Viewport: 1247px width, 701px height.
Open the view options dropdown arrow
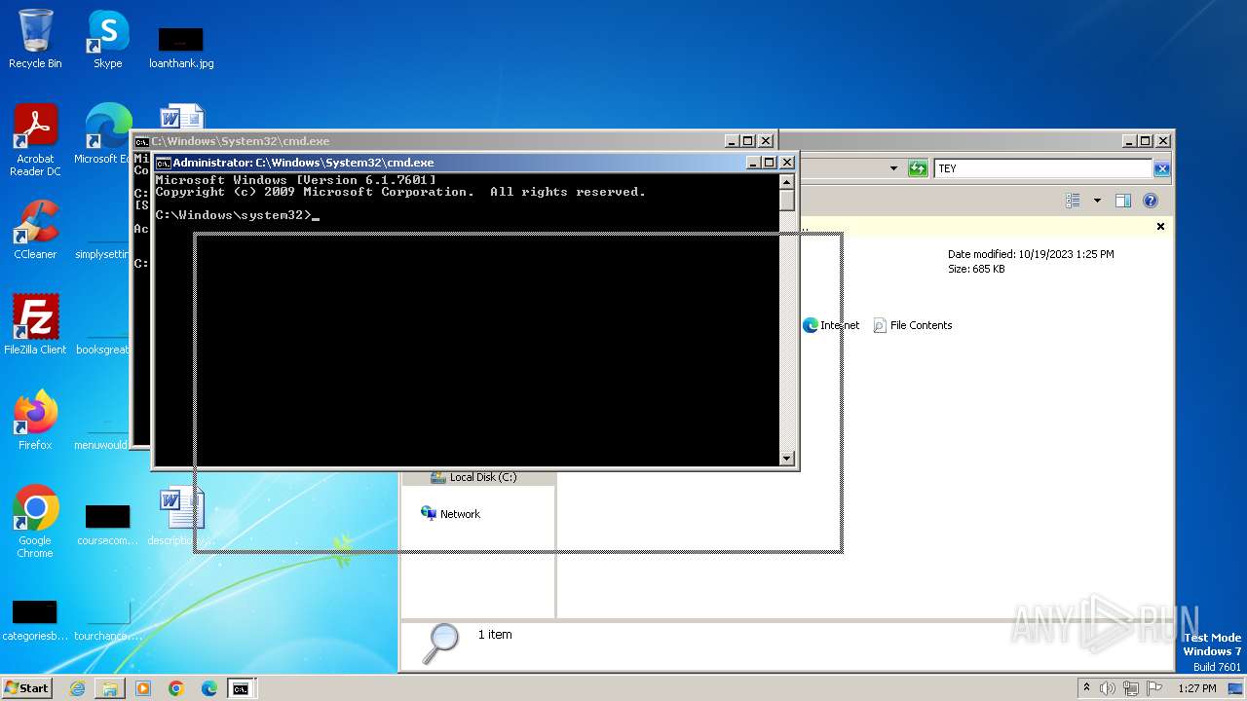pyautogui.click(x=1097, y=201)
